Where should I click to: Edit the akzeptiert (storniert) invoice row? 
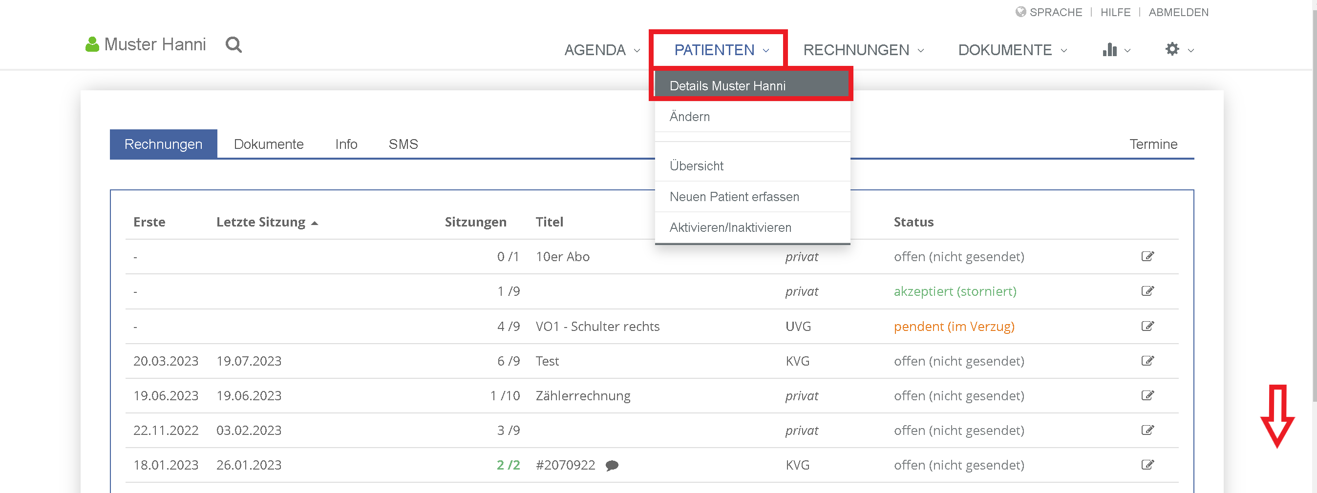[1147, 291]
